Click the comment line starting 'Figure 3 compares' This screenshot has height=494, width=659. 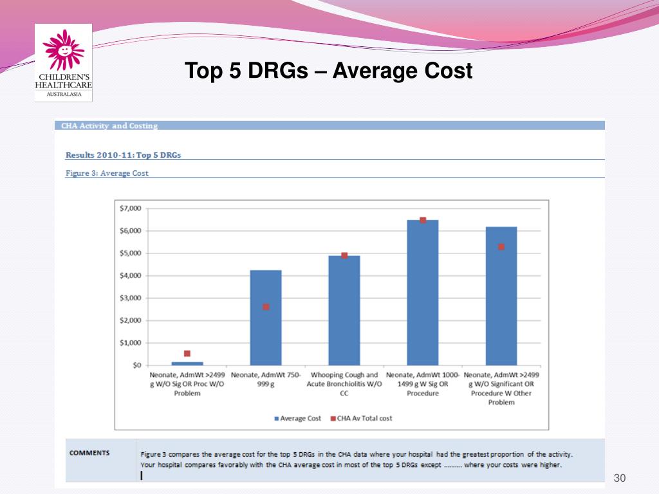(x=357, y=455)
